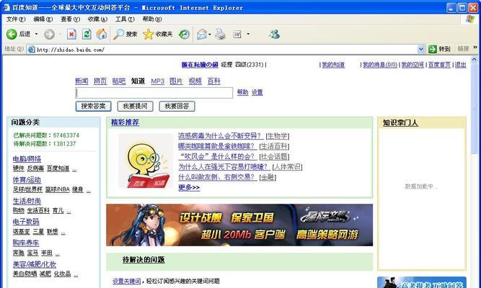Click the 我要提问 button

[x=135, y=107]
